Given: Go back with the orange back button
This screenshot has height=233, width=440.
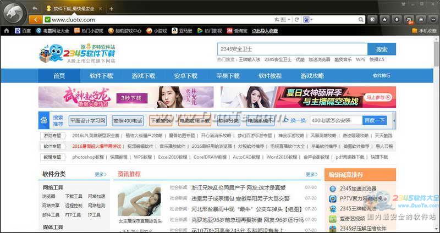Looking at the screenshot, I should pyautogui.click(x=36, y=20).
